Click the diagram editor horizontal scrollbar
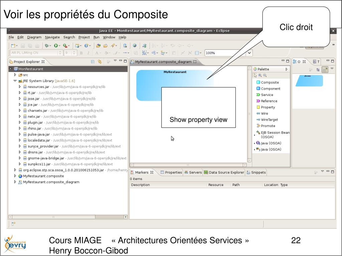Screen dimensions: 342x256 pos(188,165)
